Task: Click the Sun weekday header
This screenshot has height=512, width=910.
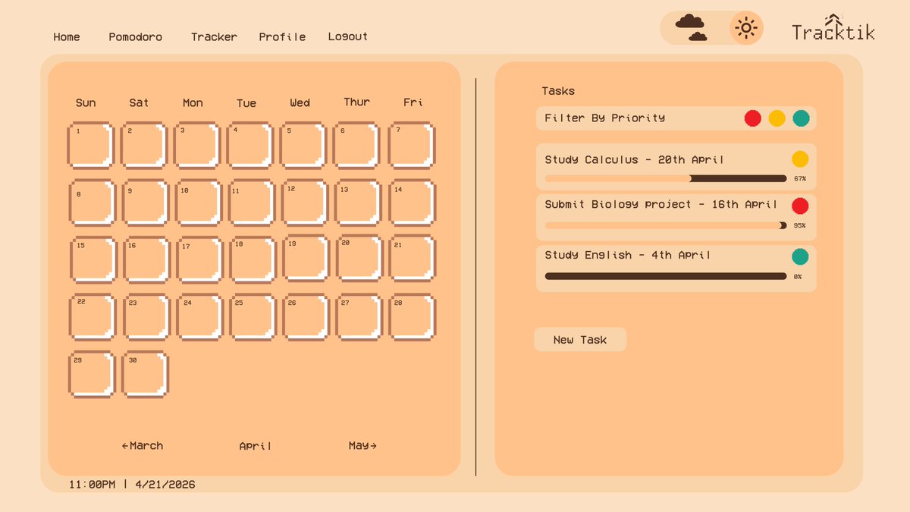Action: (86, 102)
